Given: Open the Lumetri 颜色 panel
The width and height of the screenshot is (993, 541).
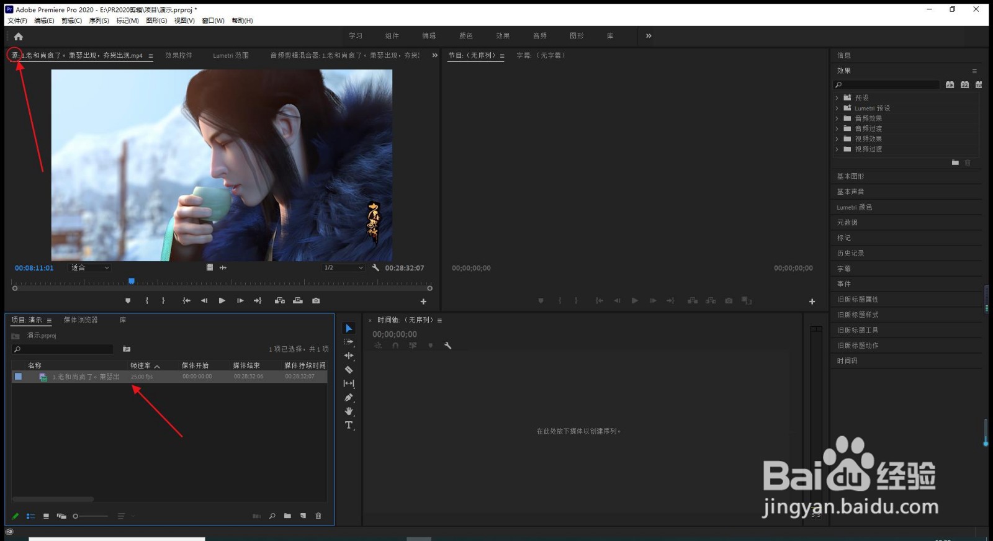Looking at the screenshot, I should click(x=854, y=207).
